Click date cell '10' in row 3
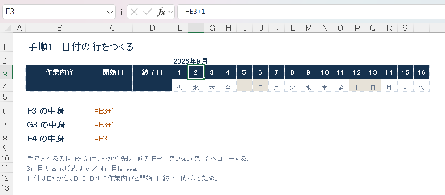The height and width of the screenshot is (195, 445). click(325, 72)
